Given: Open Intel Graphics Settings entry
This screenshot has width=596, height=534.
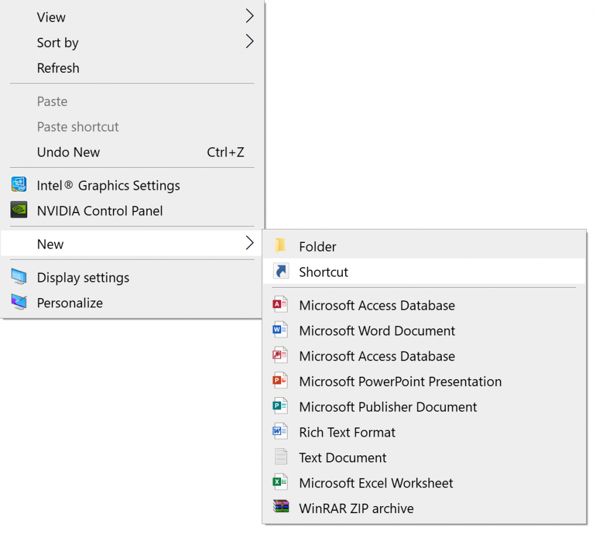Looking at the screenshot, I should click(x=132, y=185).
